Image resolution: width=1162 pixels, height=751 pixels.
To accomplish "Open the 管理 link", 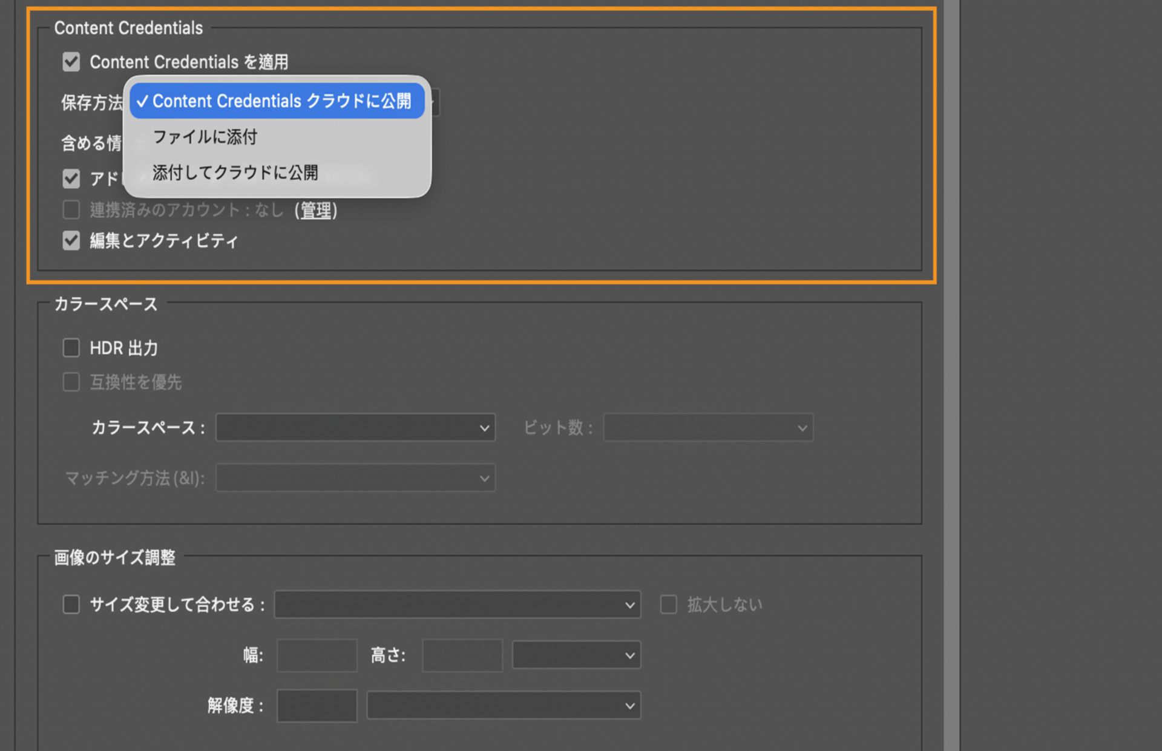I will tap(316, 211).
